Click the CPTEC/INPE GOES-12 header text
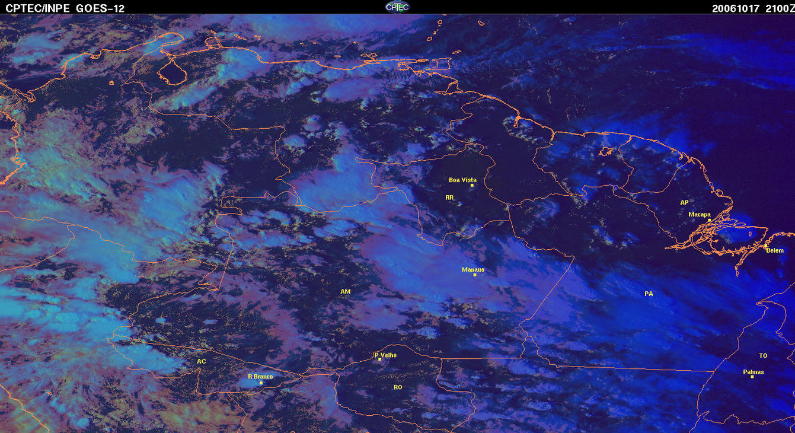 (65, 8)
